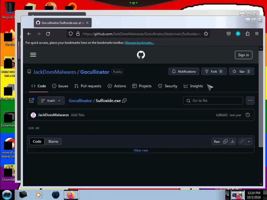Open the Windows Start orb
The image size is (267, 200).
coord(7,195)
